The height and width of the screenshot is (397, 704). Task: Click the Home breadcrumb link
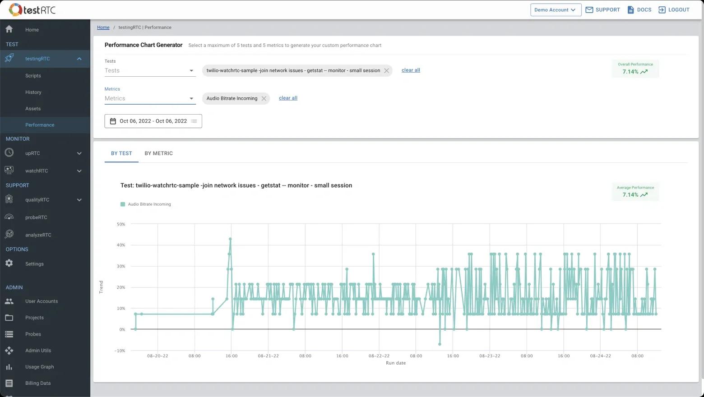click(x=103, y=28)
